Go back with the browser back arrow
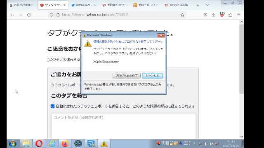Screen dimensions: 264x148 click(x=12, y=15)
